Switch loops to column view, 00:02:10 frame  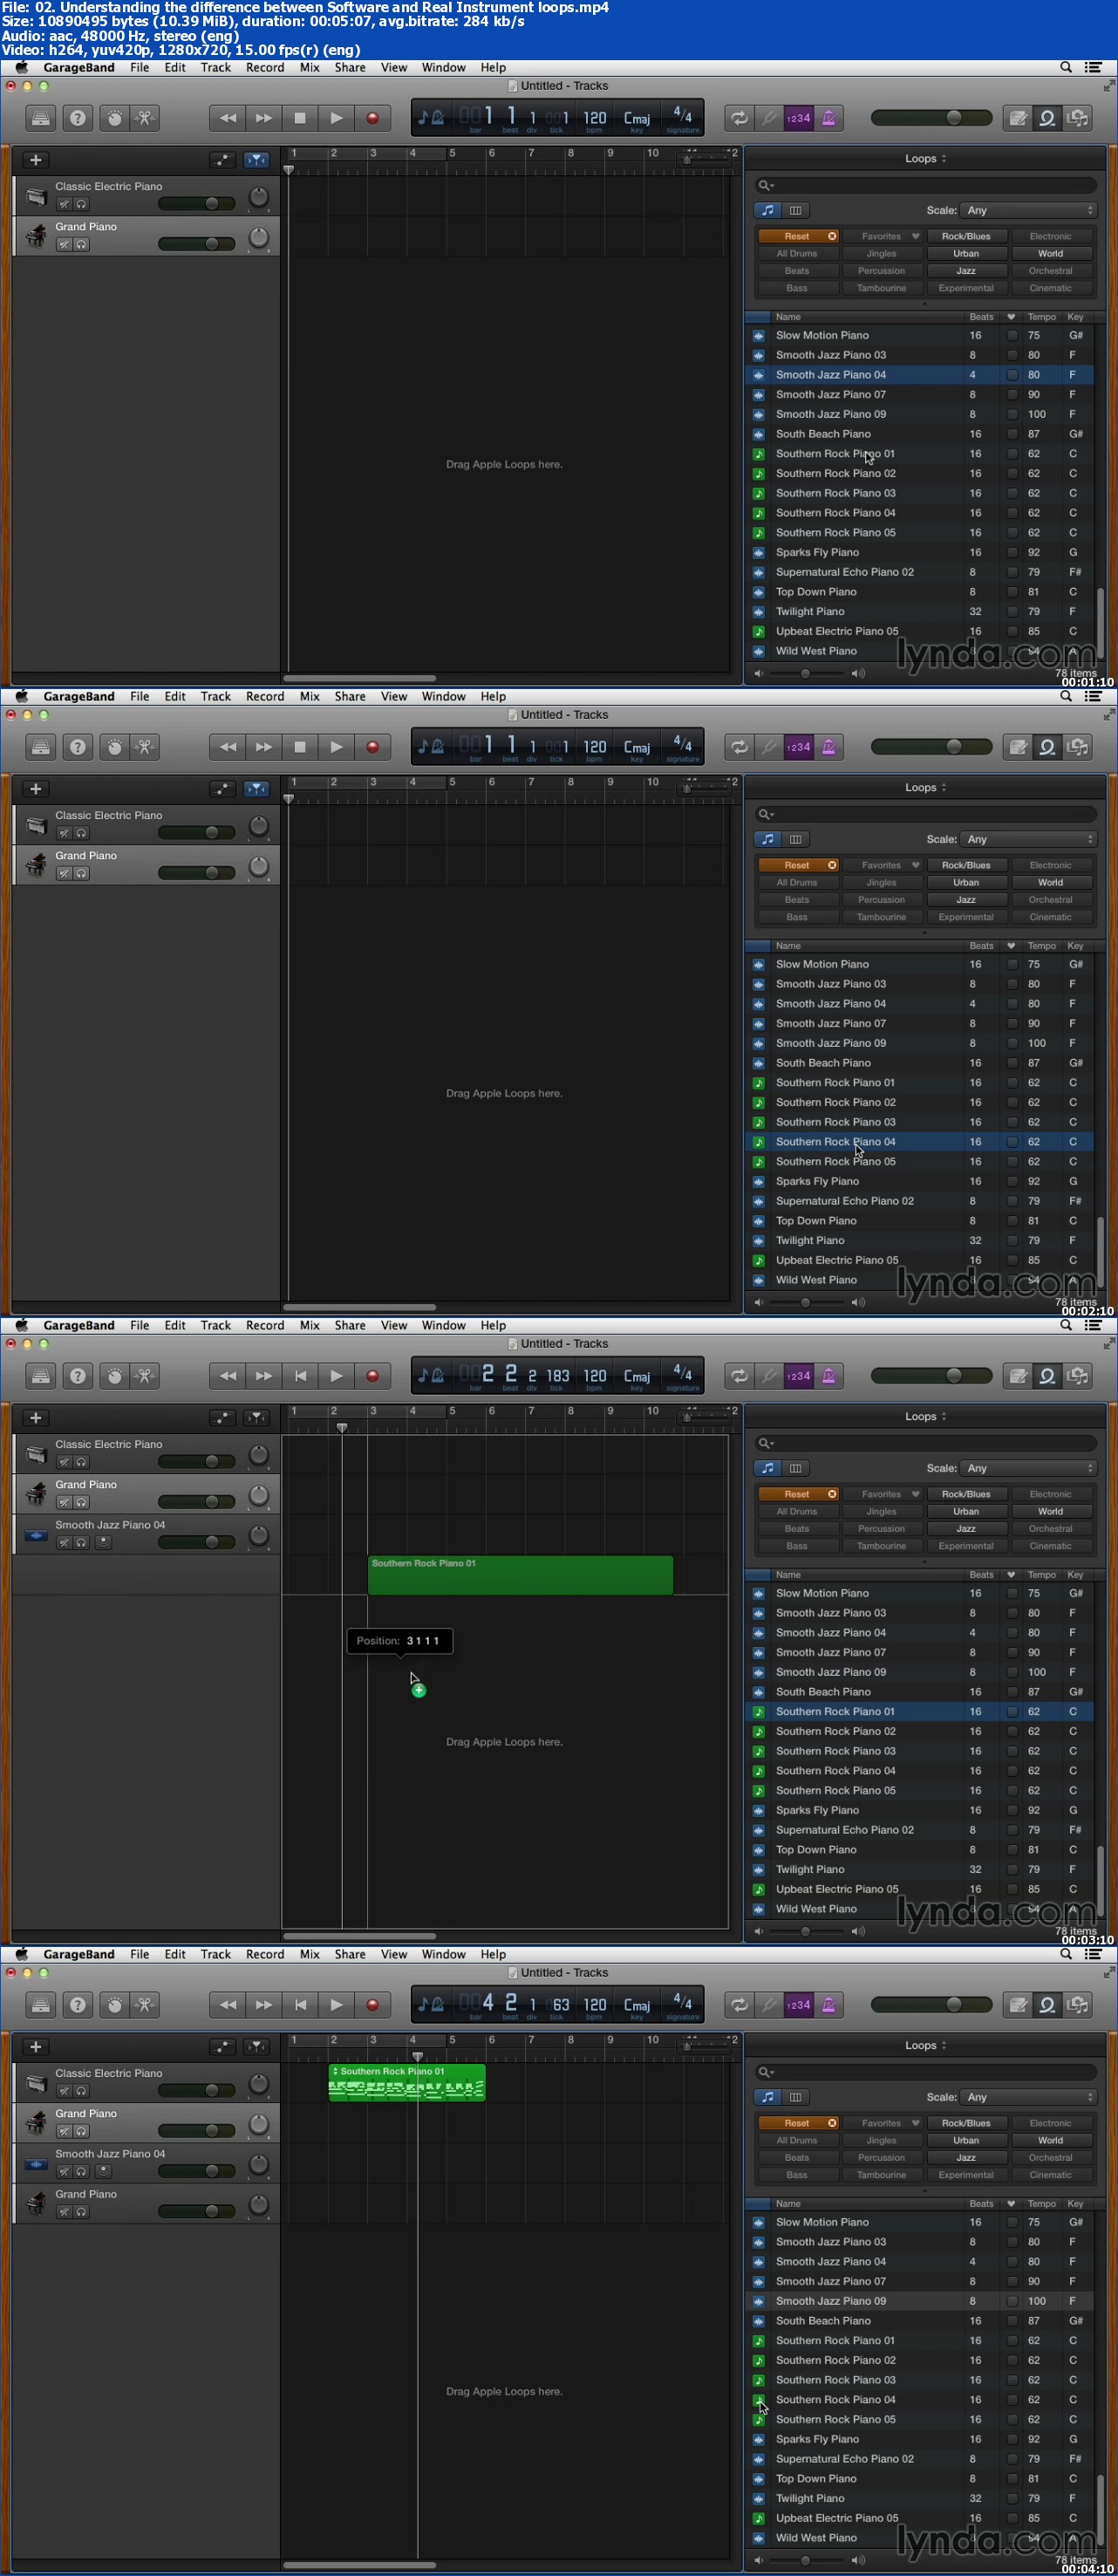pos(796,839)
